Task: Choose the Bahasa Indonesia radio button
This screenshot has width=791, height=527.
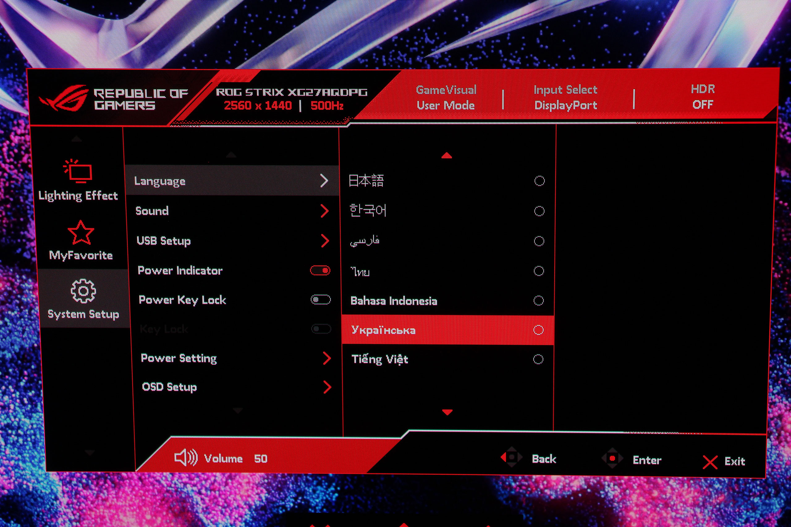Action: [539, 300]
